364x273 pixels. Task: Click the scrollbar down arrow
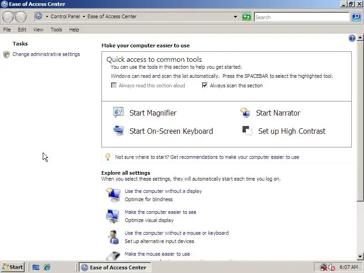click(x=360, y=257)
